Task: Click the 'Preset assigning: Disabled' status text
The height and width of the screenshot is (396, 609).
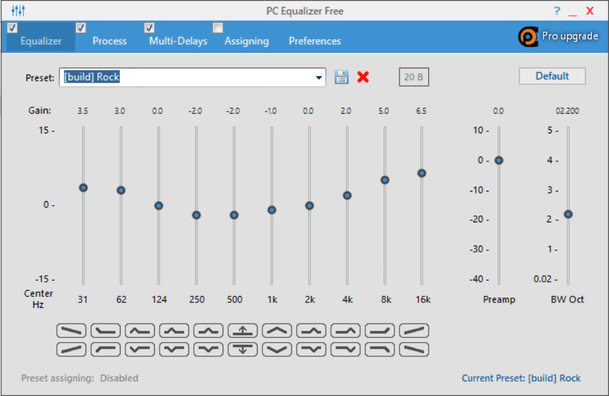Action: coord(79,378)
